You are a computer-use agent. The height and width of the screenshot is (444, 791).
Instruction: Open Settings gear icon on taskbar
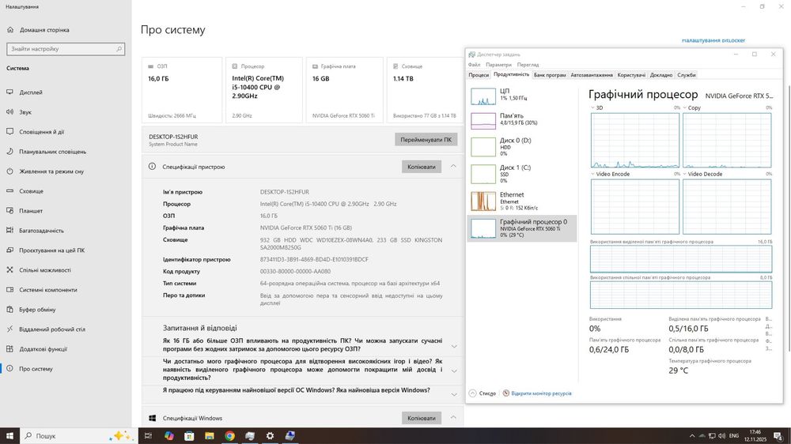[270, 436]
